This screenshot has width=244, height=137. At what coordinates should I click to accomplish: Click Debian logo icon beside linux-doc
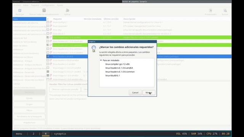click(51, 30)
